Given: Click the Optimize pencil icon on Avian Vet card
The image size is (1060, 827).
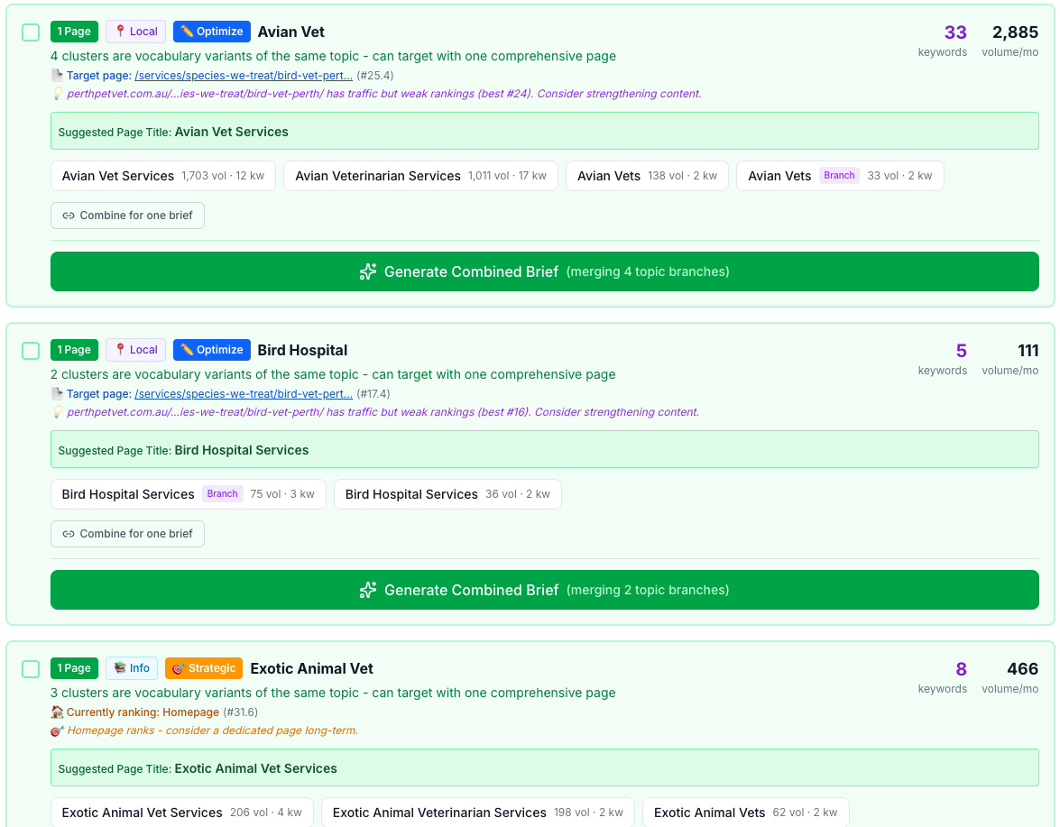Looking at the screenshot, I should [187, 31].
